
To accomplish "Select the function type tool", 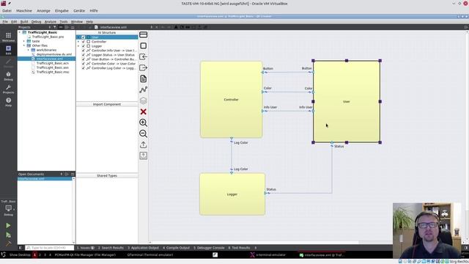I will [x=144, y=34].
